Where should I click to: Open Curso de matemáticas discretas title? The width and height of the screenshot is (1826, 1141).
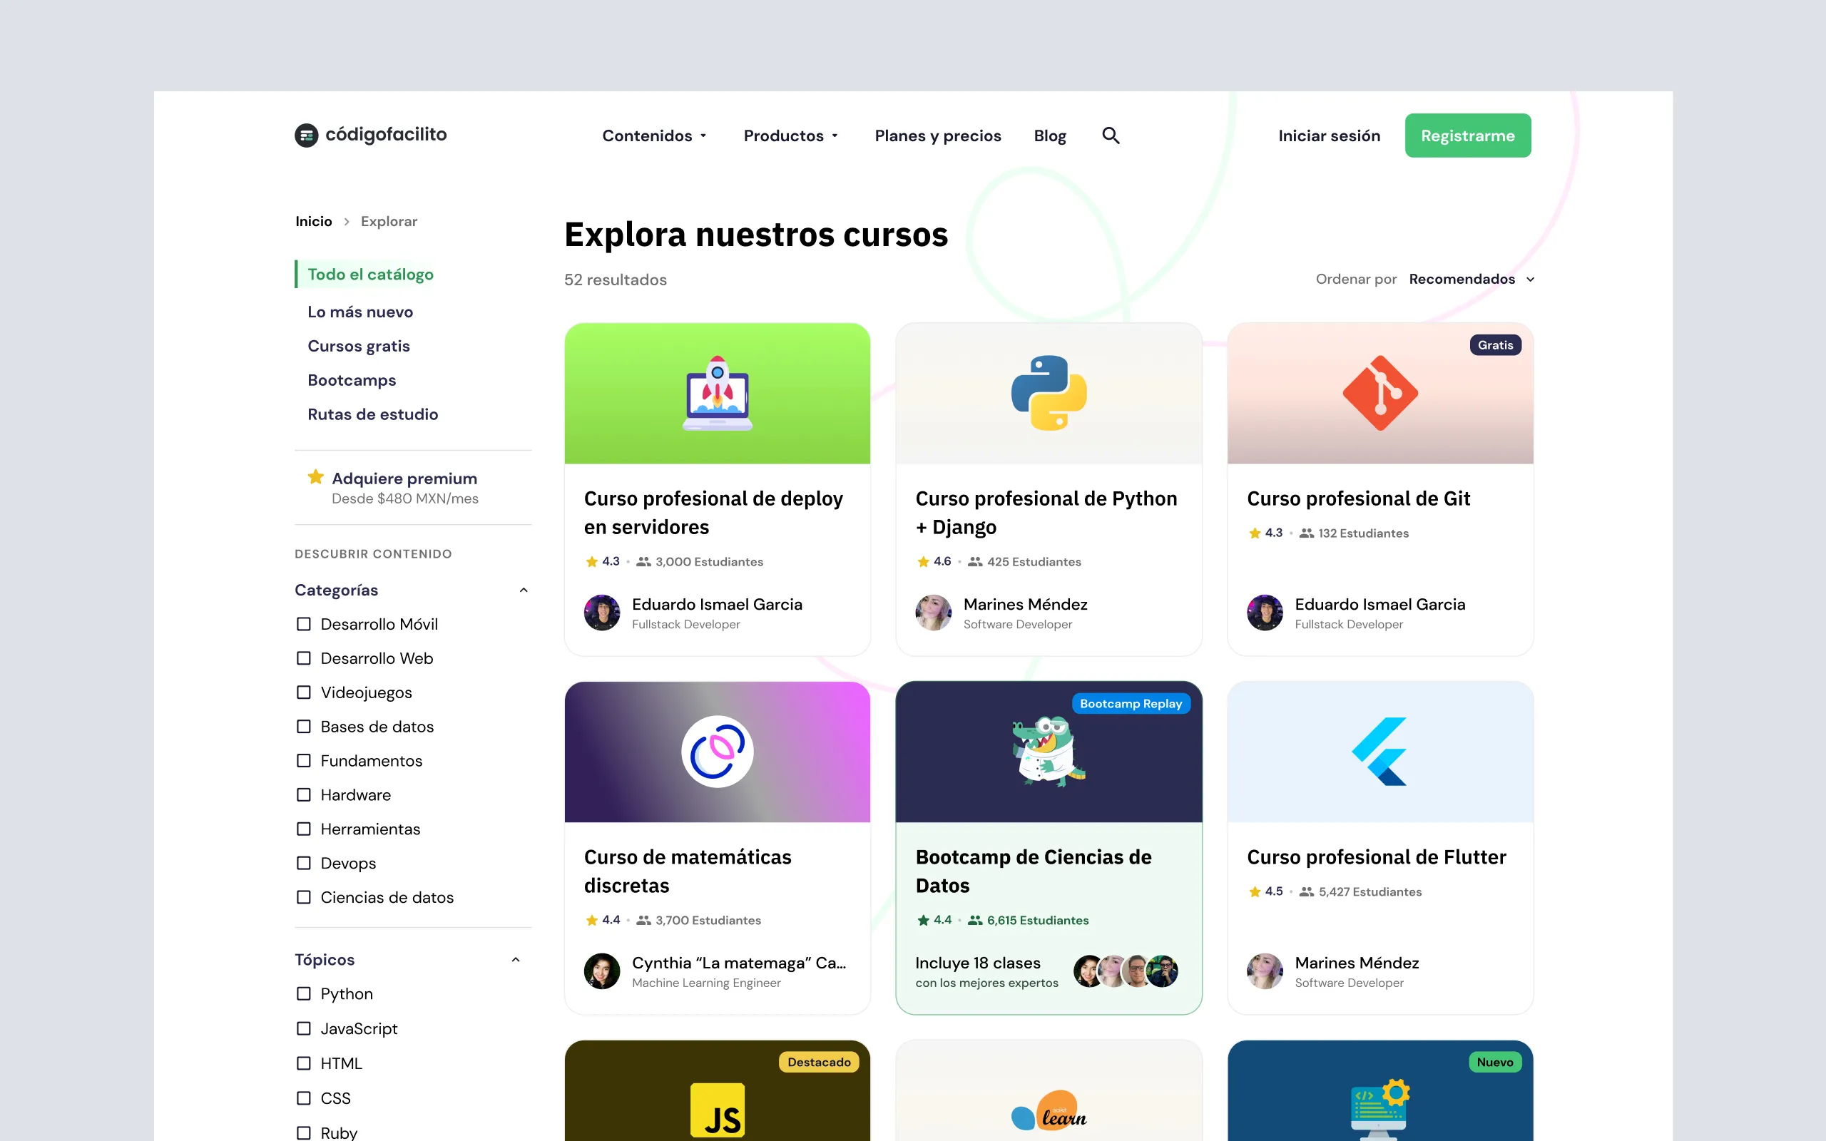click(688, 871)
